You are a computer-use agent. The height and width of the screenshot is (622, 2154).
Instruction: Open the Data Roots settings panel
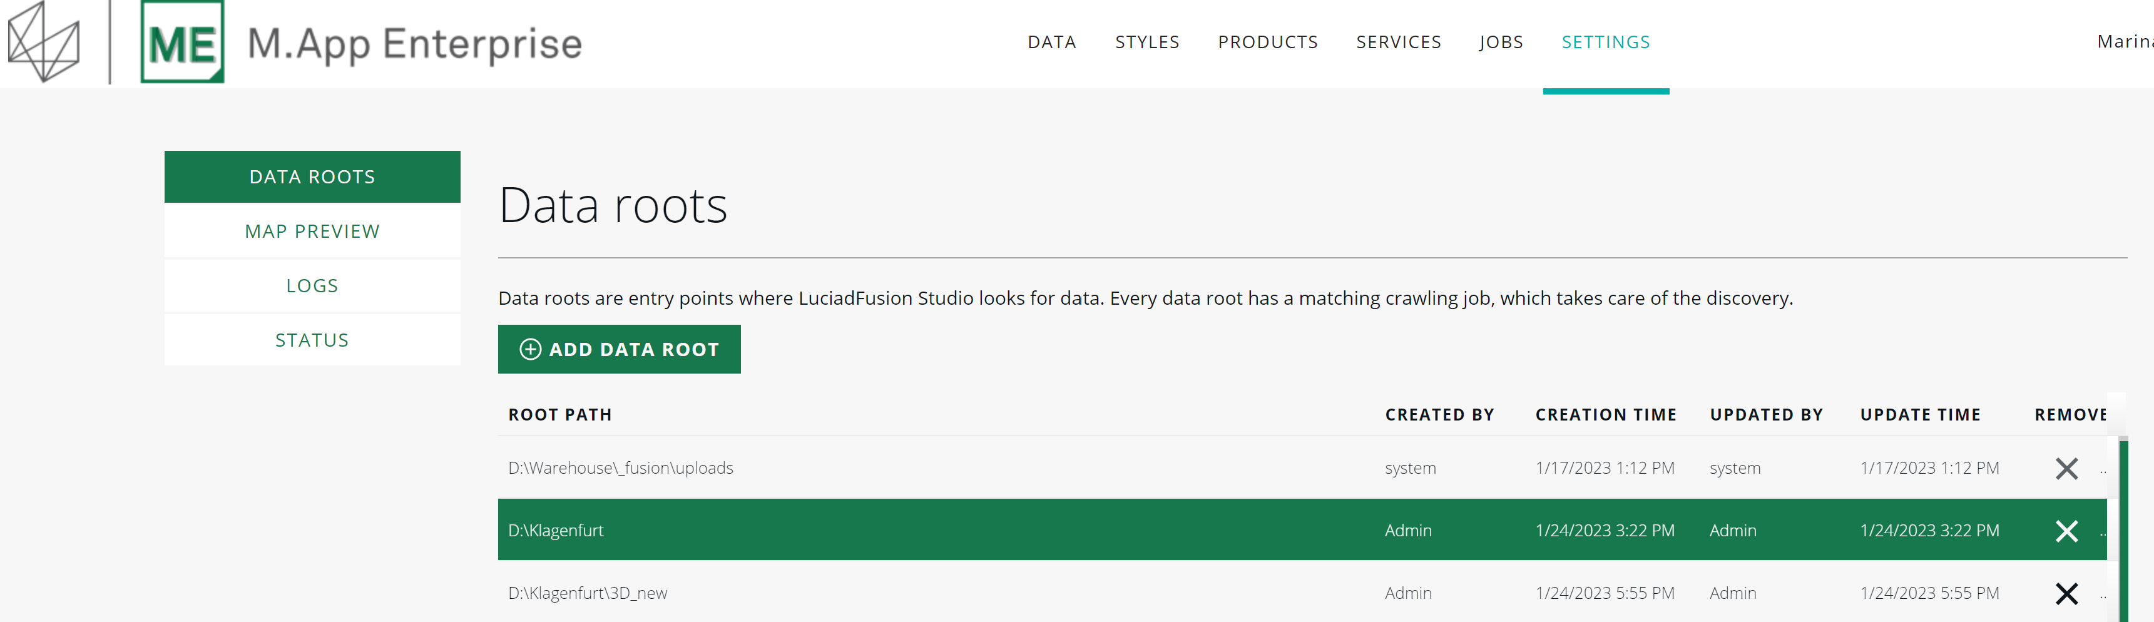312,177
